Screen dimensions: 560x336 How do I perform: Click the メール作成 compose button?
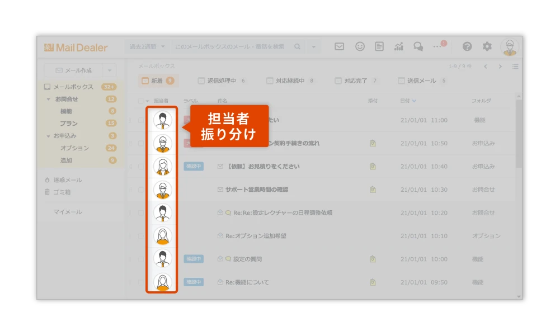(74, 70)
